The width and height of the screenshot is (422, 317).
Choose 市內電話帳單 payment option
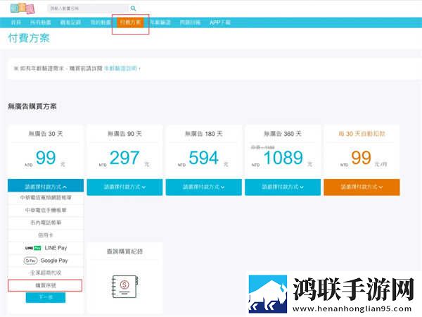pyautogui.click(x=46, y=223)
